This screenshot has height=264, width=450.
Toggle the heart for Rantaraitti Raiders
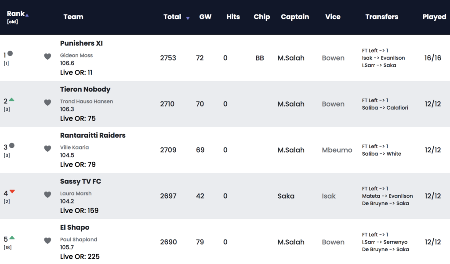(47, 148)
